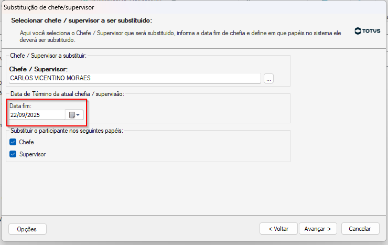This screenshot has height=245, width=388.
Task: Open the Data fim calendar dropdown
Action: pyautogui.click(x=74, y=115)
